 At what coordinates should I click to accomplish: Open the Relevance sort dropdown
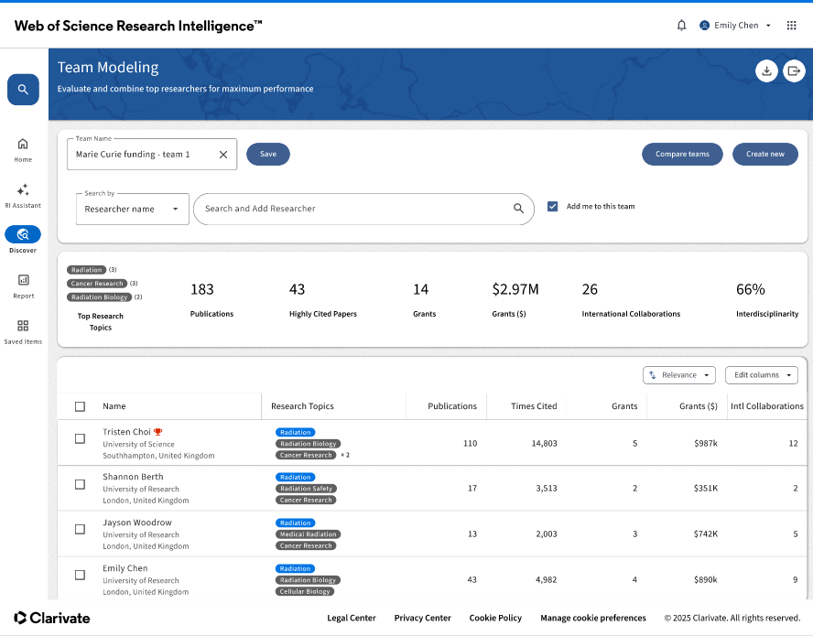[x=680, y=375]
